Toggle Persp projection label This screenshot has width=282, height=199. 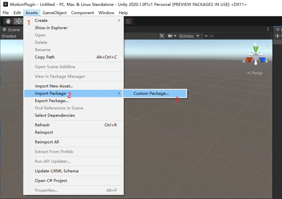256,73
